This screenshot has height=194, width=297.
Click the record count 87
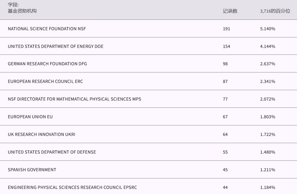[225, 81]
